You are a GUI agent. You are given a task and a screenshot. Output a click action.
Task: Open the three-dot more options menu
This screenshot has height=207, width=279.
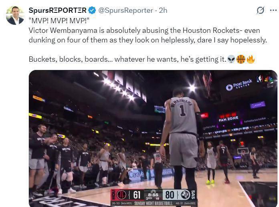point(273,10)
